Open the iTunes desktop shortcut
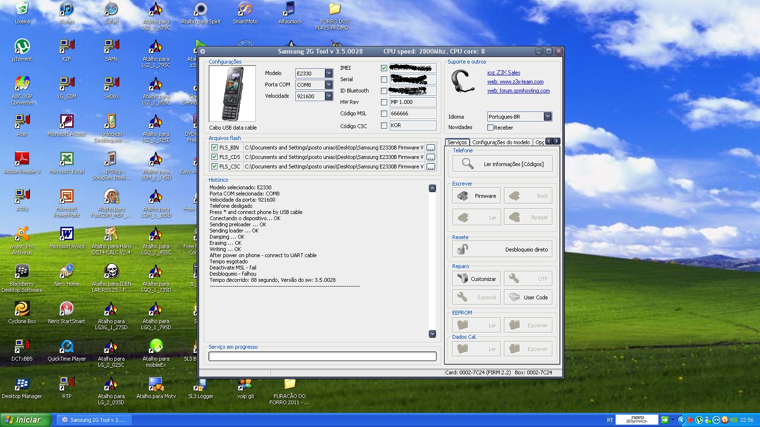This screenshot has width=760, height=427. tap(66, 13)
